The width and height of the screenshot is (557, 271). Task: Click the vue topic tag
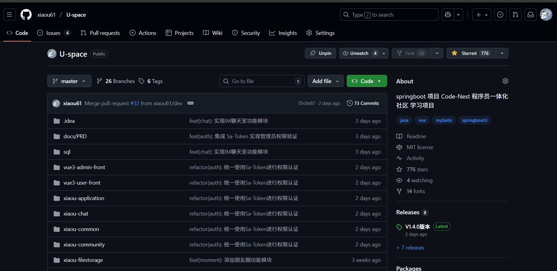click(422, 120)
